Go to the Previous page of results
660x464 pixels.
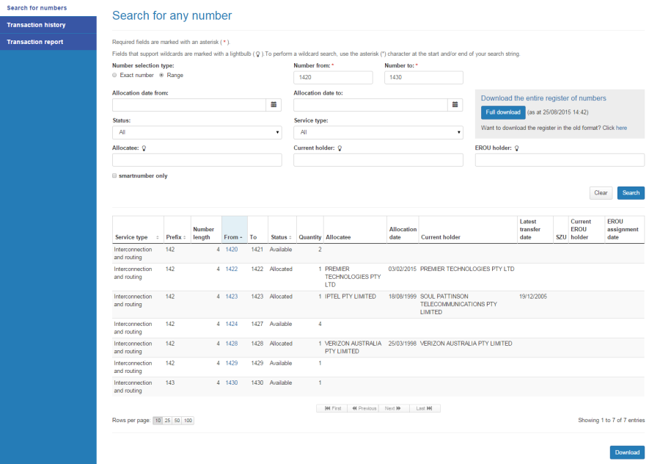pos(363,407)
